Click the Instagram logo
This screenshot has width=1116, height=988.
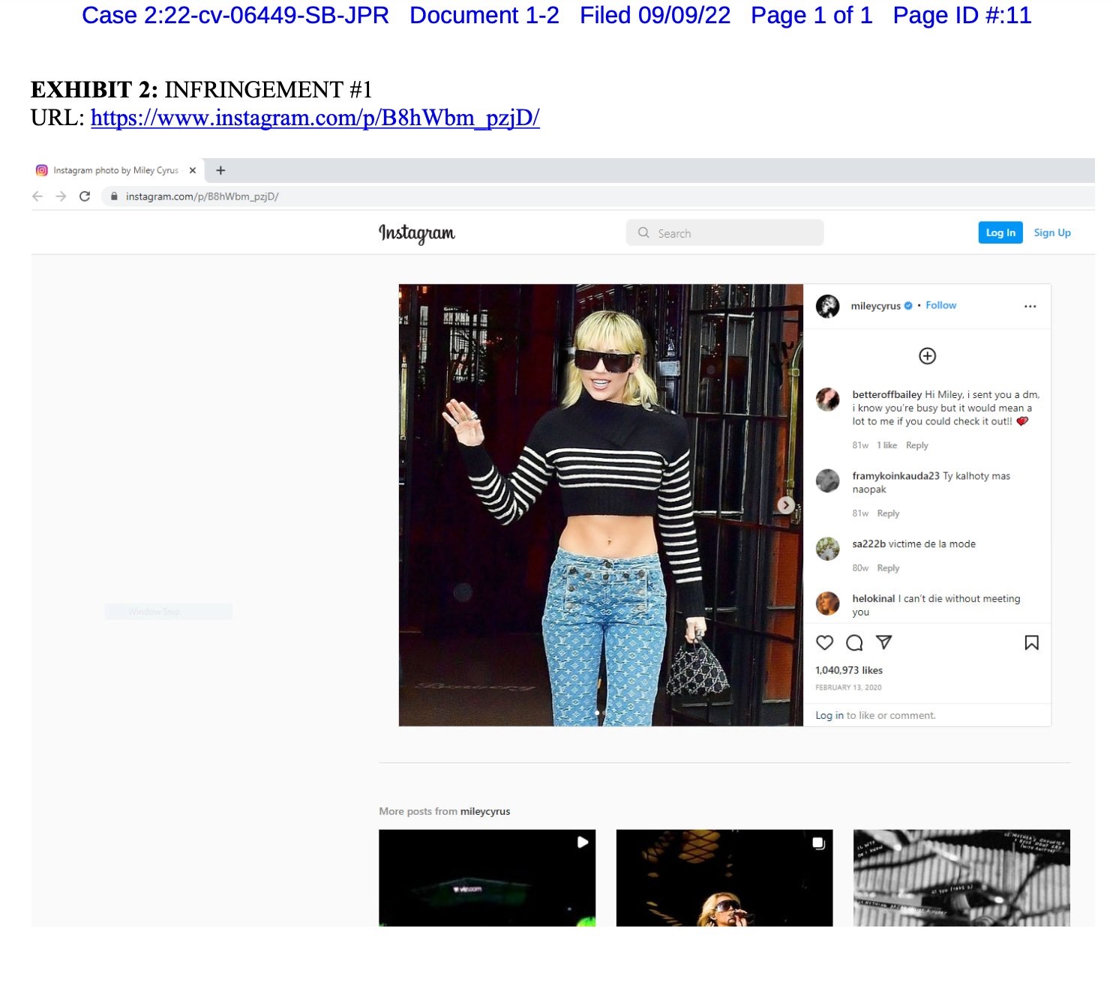point(417,233)
